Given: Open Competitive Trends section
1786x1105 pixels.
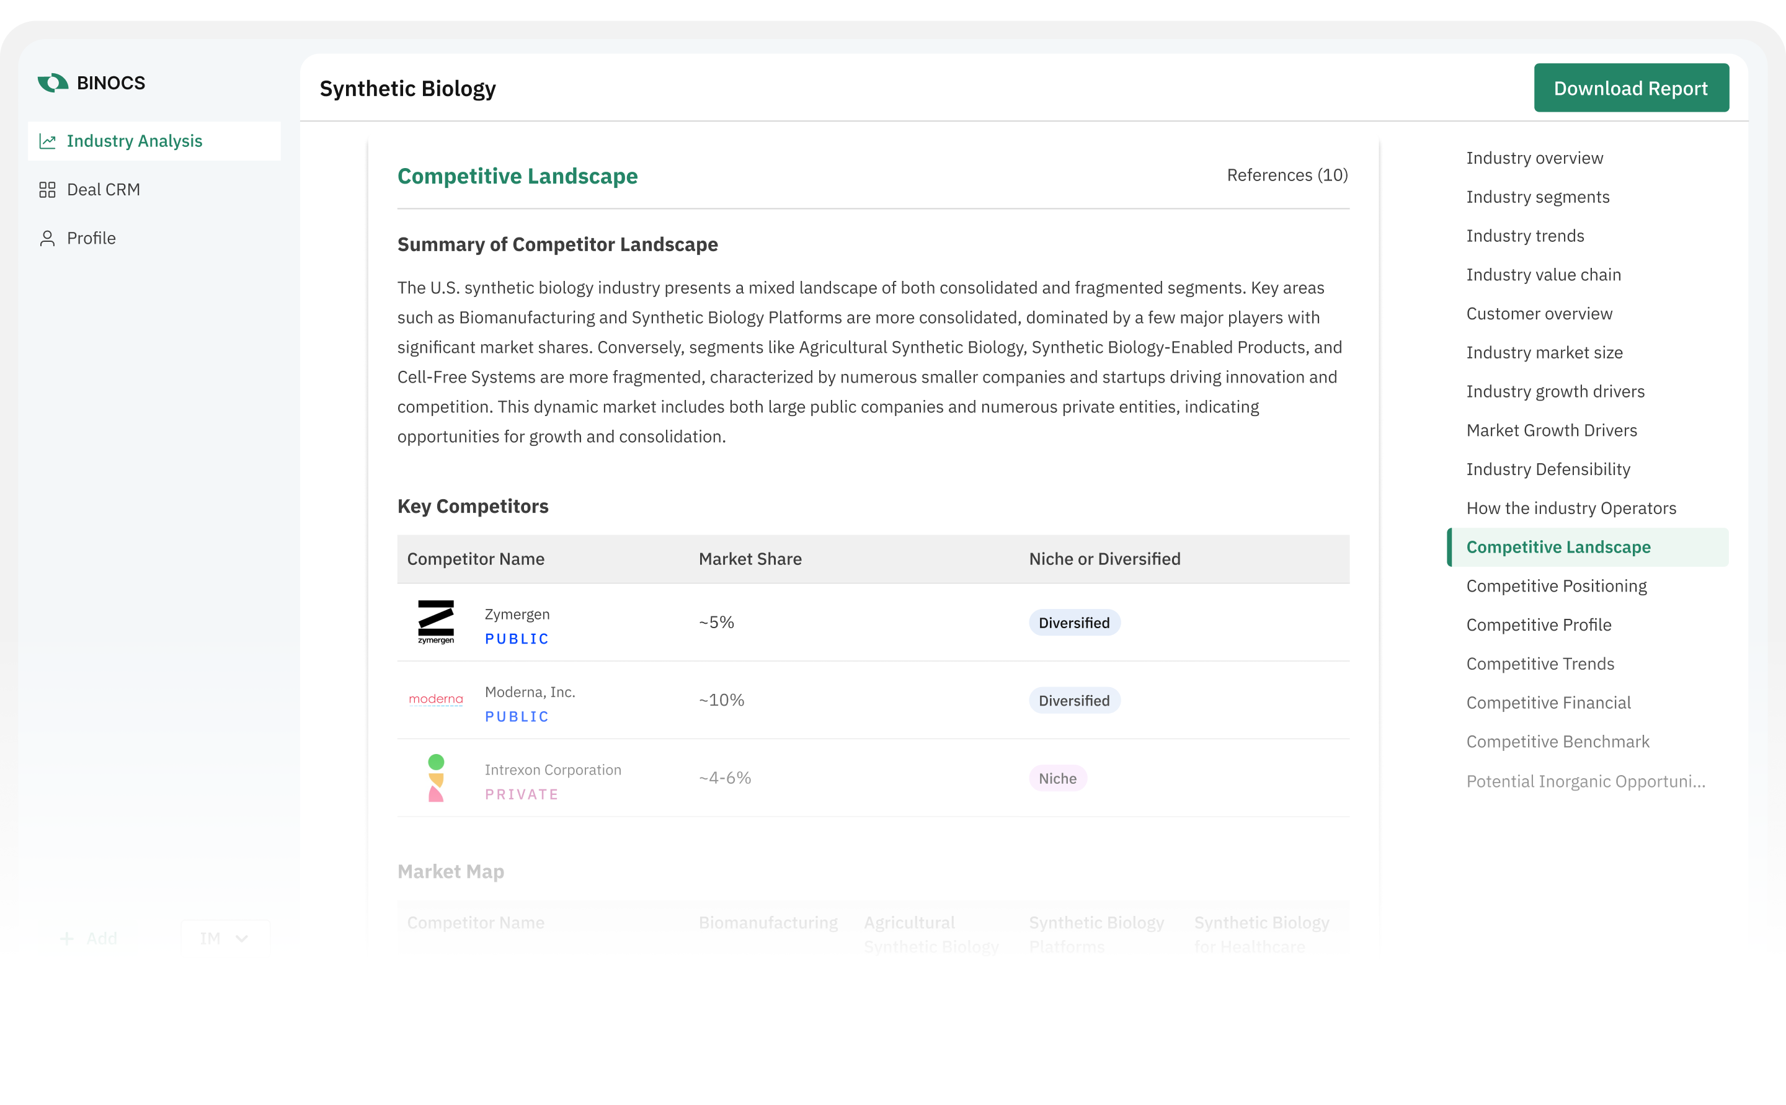Looking at the screenshot, I should click(x=1540, y=663).
